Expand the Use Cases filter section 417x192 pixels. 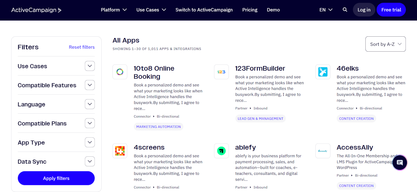pyautogui.click(x=90, y=66)
